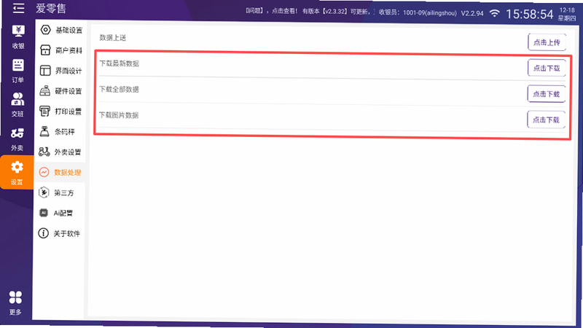Click 点击下载 for 下载图片数据
583x328 pixels.
click(546, 120)
